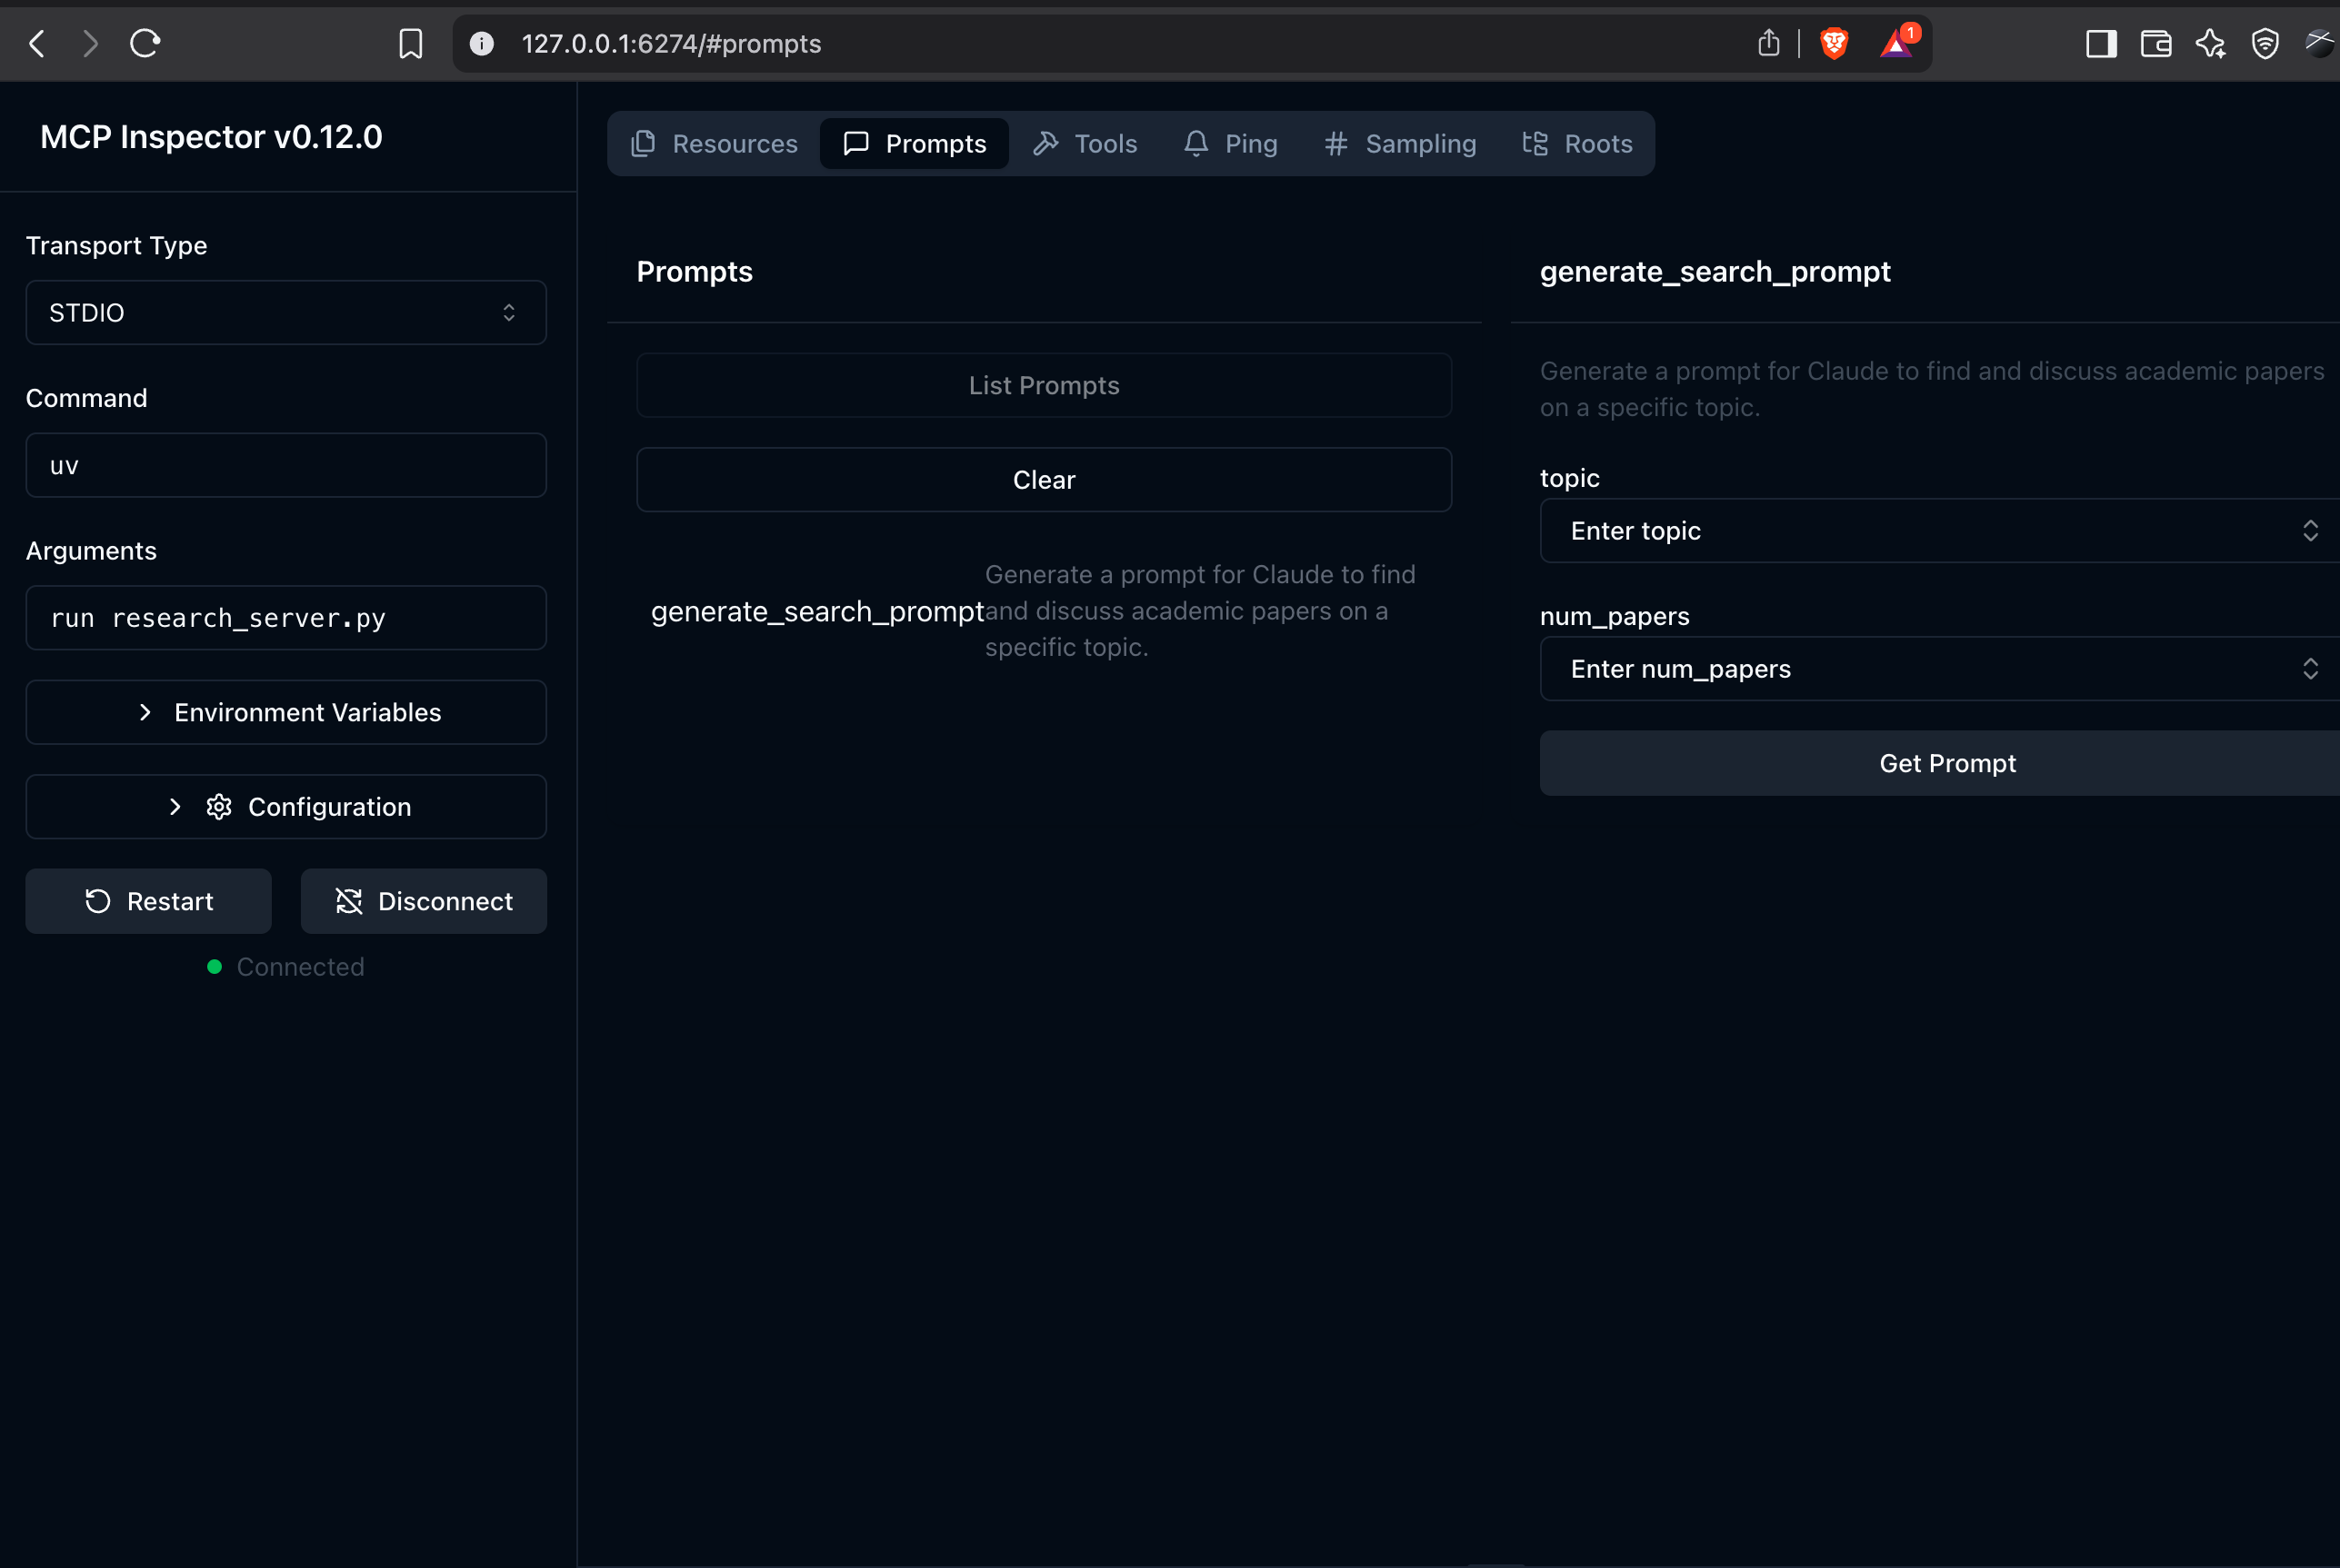This screenshot has width=2340, height=1568.
Task: Open site information icon in address bar
Action: coord(482,43)
